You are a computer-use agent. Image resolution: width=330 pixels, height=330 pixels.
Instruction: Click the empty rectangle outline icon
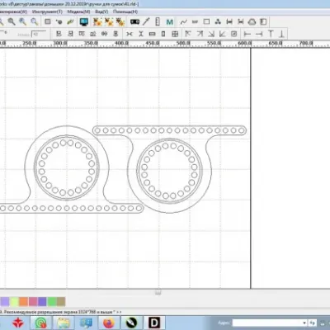(206, 21)
